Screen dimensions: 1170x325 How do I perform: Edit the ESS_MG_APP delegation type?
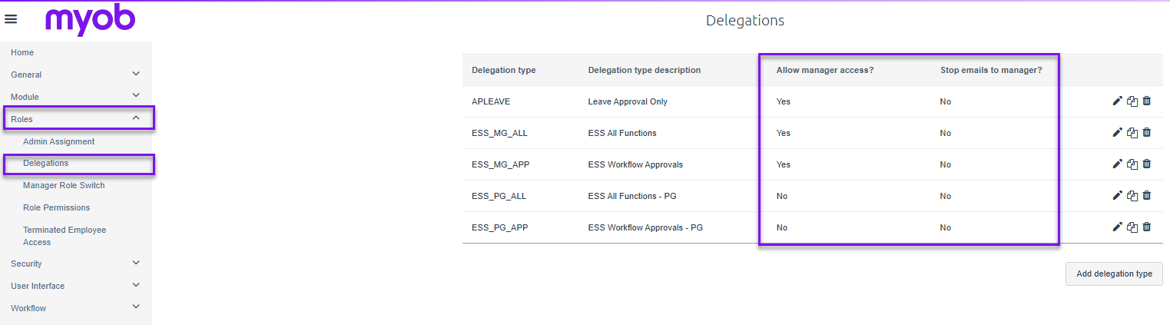point(1117,164)
